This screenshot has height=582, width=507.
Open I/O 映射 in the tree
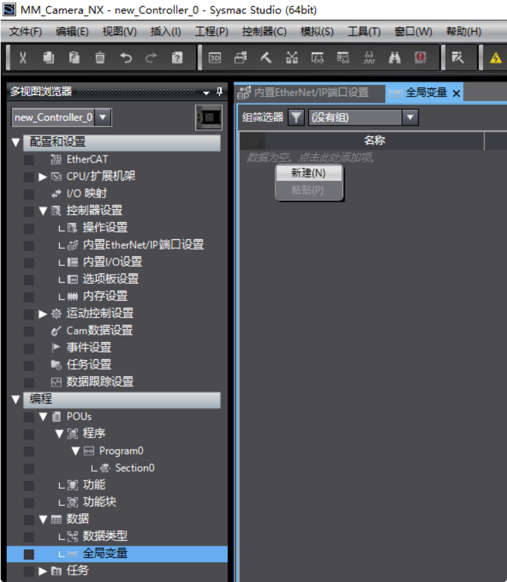(x=86, y=193)
